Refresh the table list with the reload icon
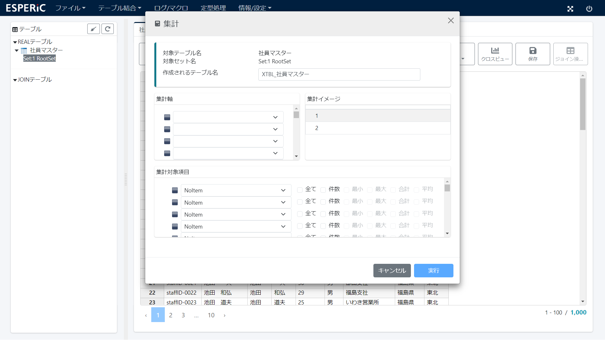Image resolution: width=605 pixels, height=340 pixels. tap(107, 29)
